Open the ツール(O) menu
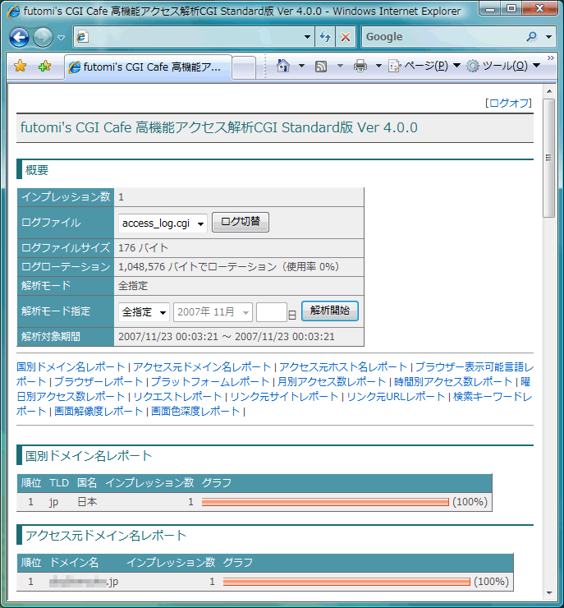 [502, 66]
